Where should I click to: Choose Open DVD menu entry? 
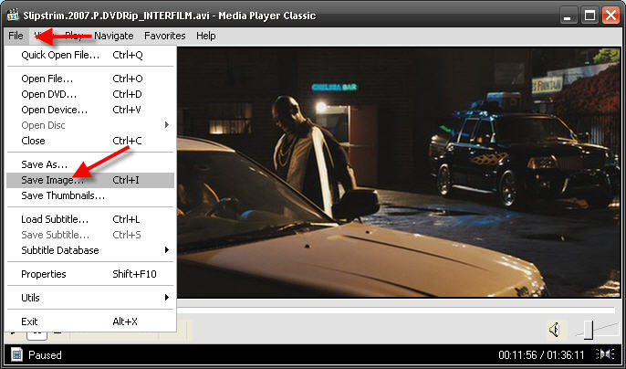click(x=90, y=94)
